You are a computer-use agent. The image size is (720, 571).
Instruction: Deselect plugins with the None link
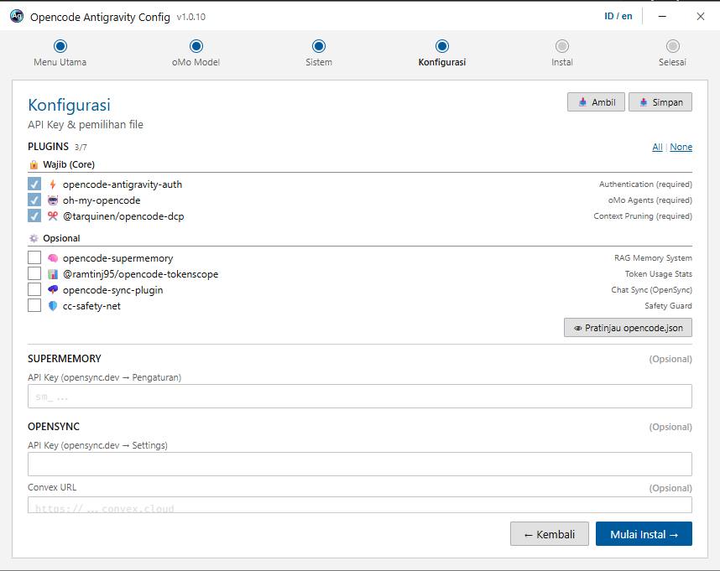pyautogui.click(x=681, y=148)
